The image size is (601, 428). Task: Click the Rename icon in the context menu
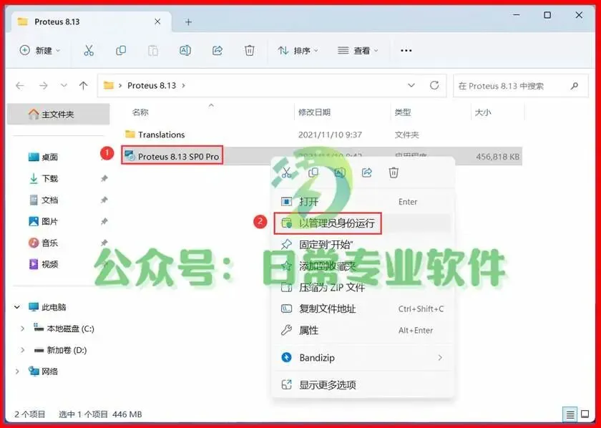(x=340, y=172)
